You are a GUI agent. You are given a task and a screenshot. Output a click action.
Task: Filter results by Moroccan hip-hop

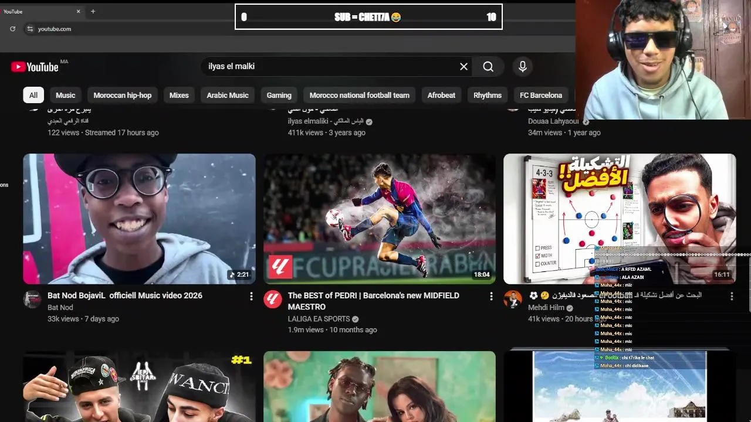coord(123,95)
